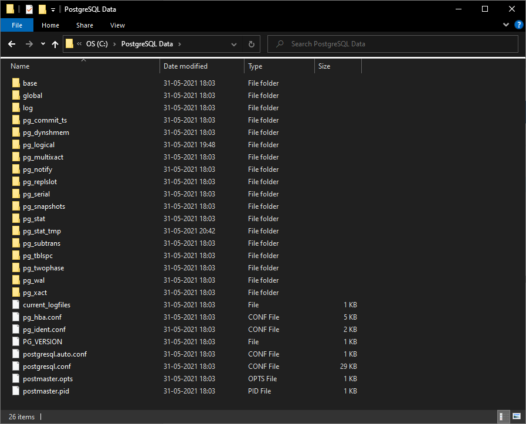Open the address bar history dropdown
This screenshot has height=424, width=526.
click(x=235, y=44)
